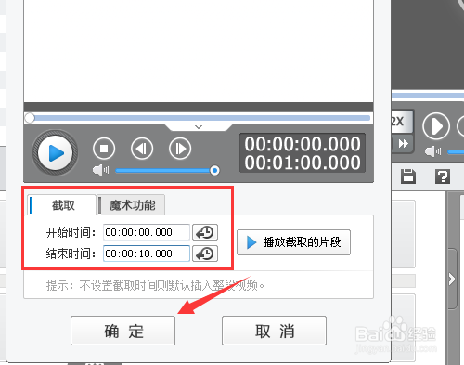Open the 魔术功能 tab
This screenshot has height=365, width=464.
131,205
